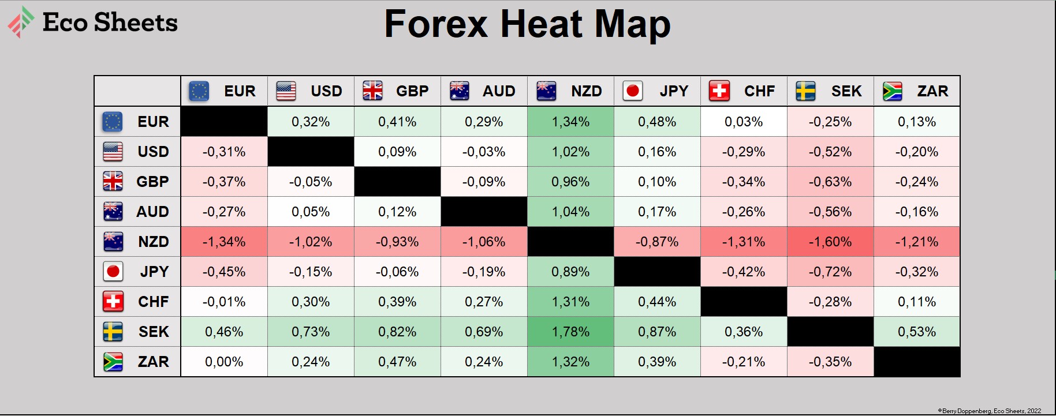Click the NZD flag in the column header
Screen dimensions: 1056x416
click(546, 91)
